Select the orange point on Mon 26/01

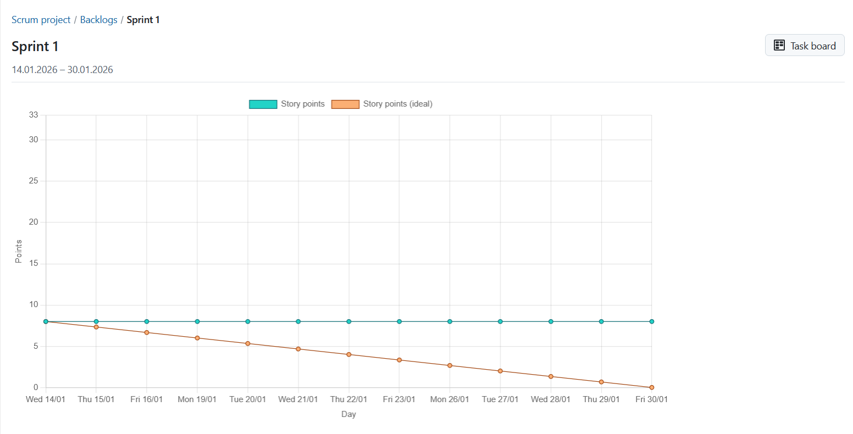(450, 365)
